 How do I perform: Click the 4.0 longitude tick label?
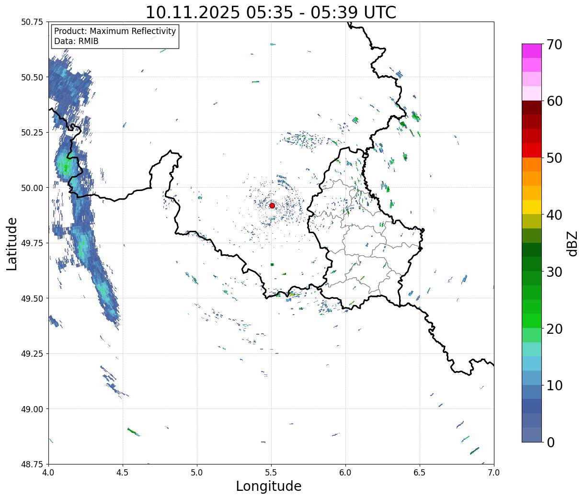coord(48,473)
